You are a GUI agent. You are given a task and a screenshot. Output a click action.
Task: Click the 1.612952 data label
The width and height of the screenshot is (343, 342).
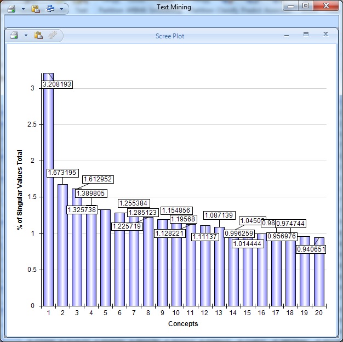tap(98, 179)
